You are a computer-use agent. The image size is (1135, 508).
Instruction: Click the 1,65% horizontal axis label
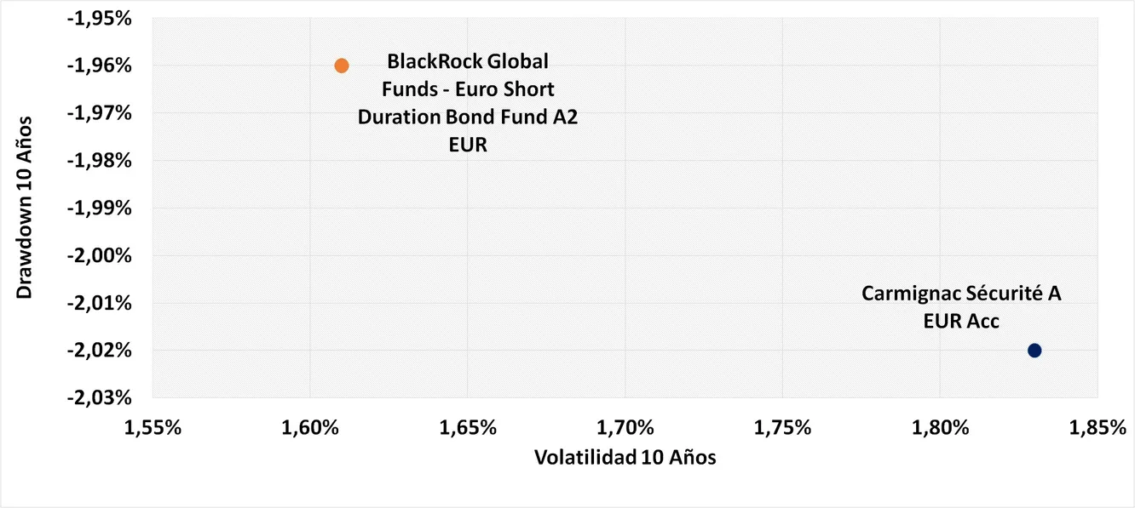468,427
